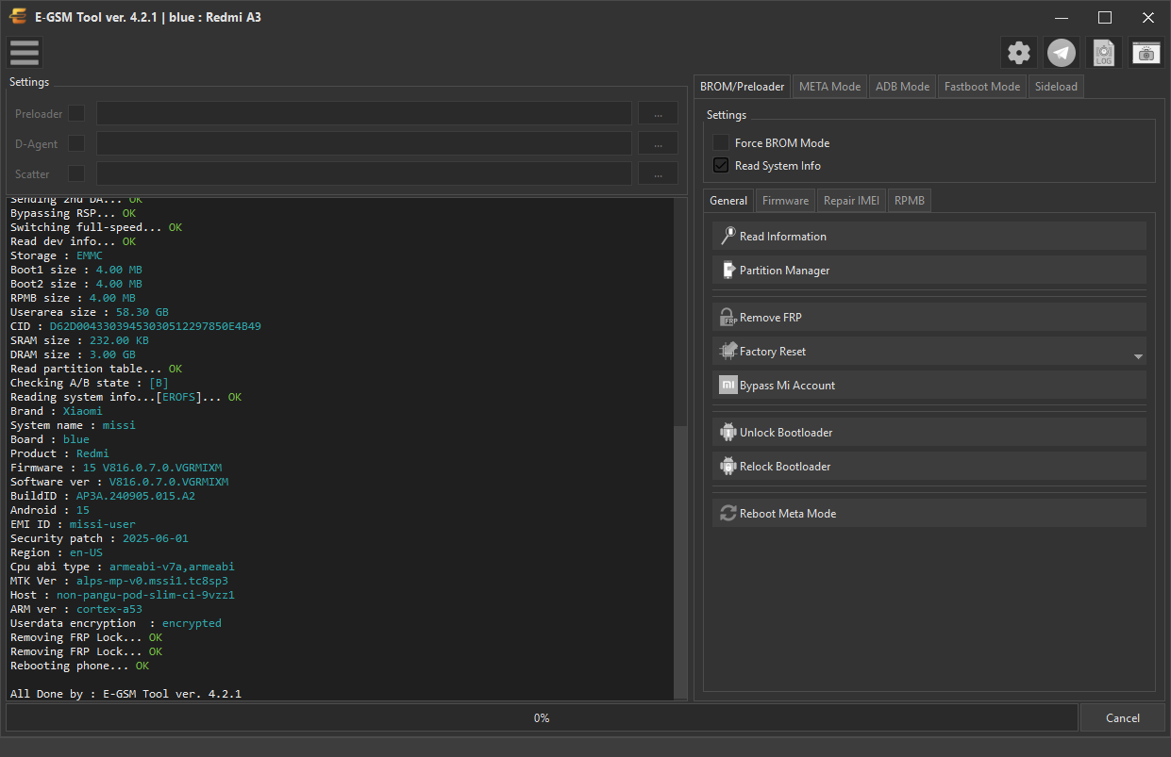Click the Mi logo icon
1171x757 pixels.
(728, 386)
